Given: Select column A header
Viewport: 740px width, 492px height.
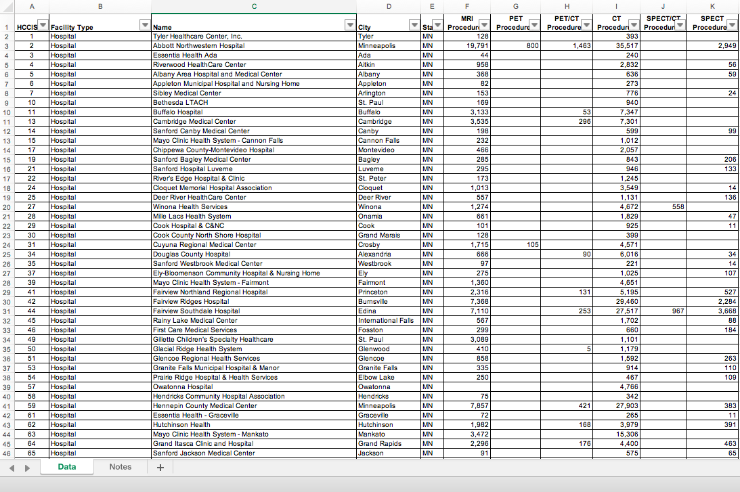Looking at the screenshot, I should pos(32,7).
